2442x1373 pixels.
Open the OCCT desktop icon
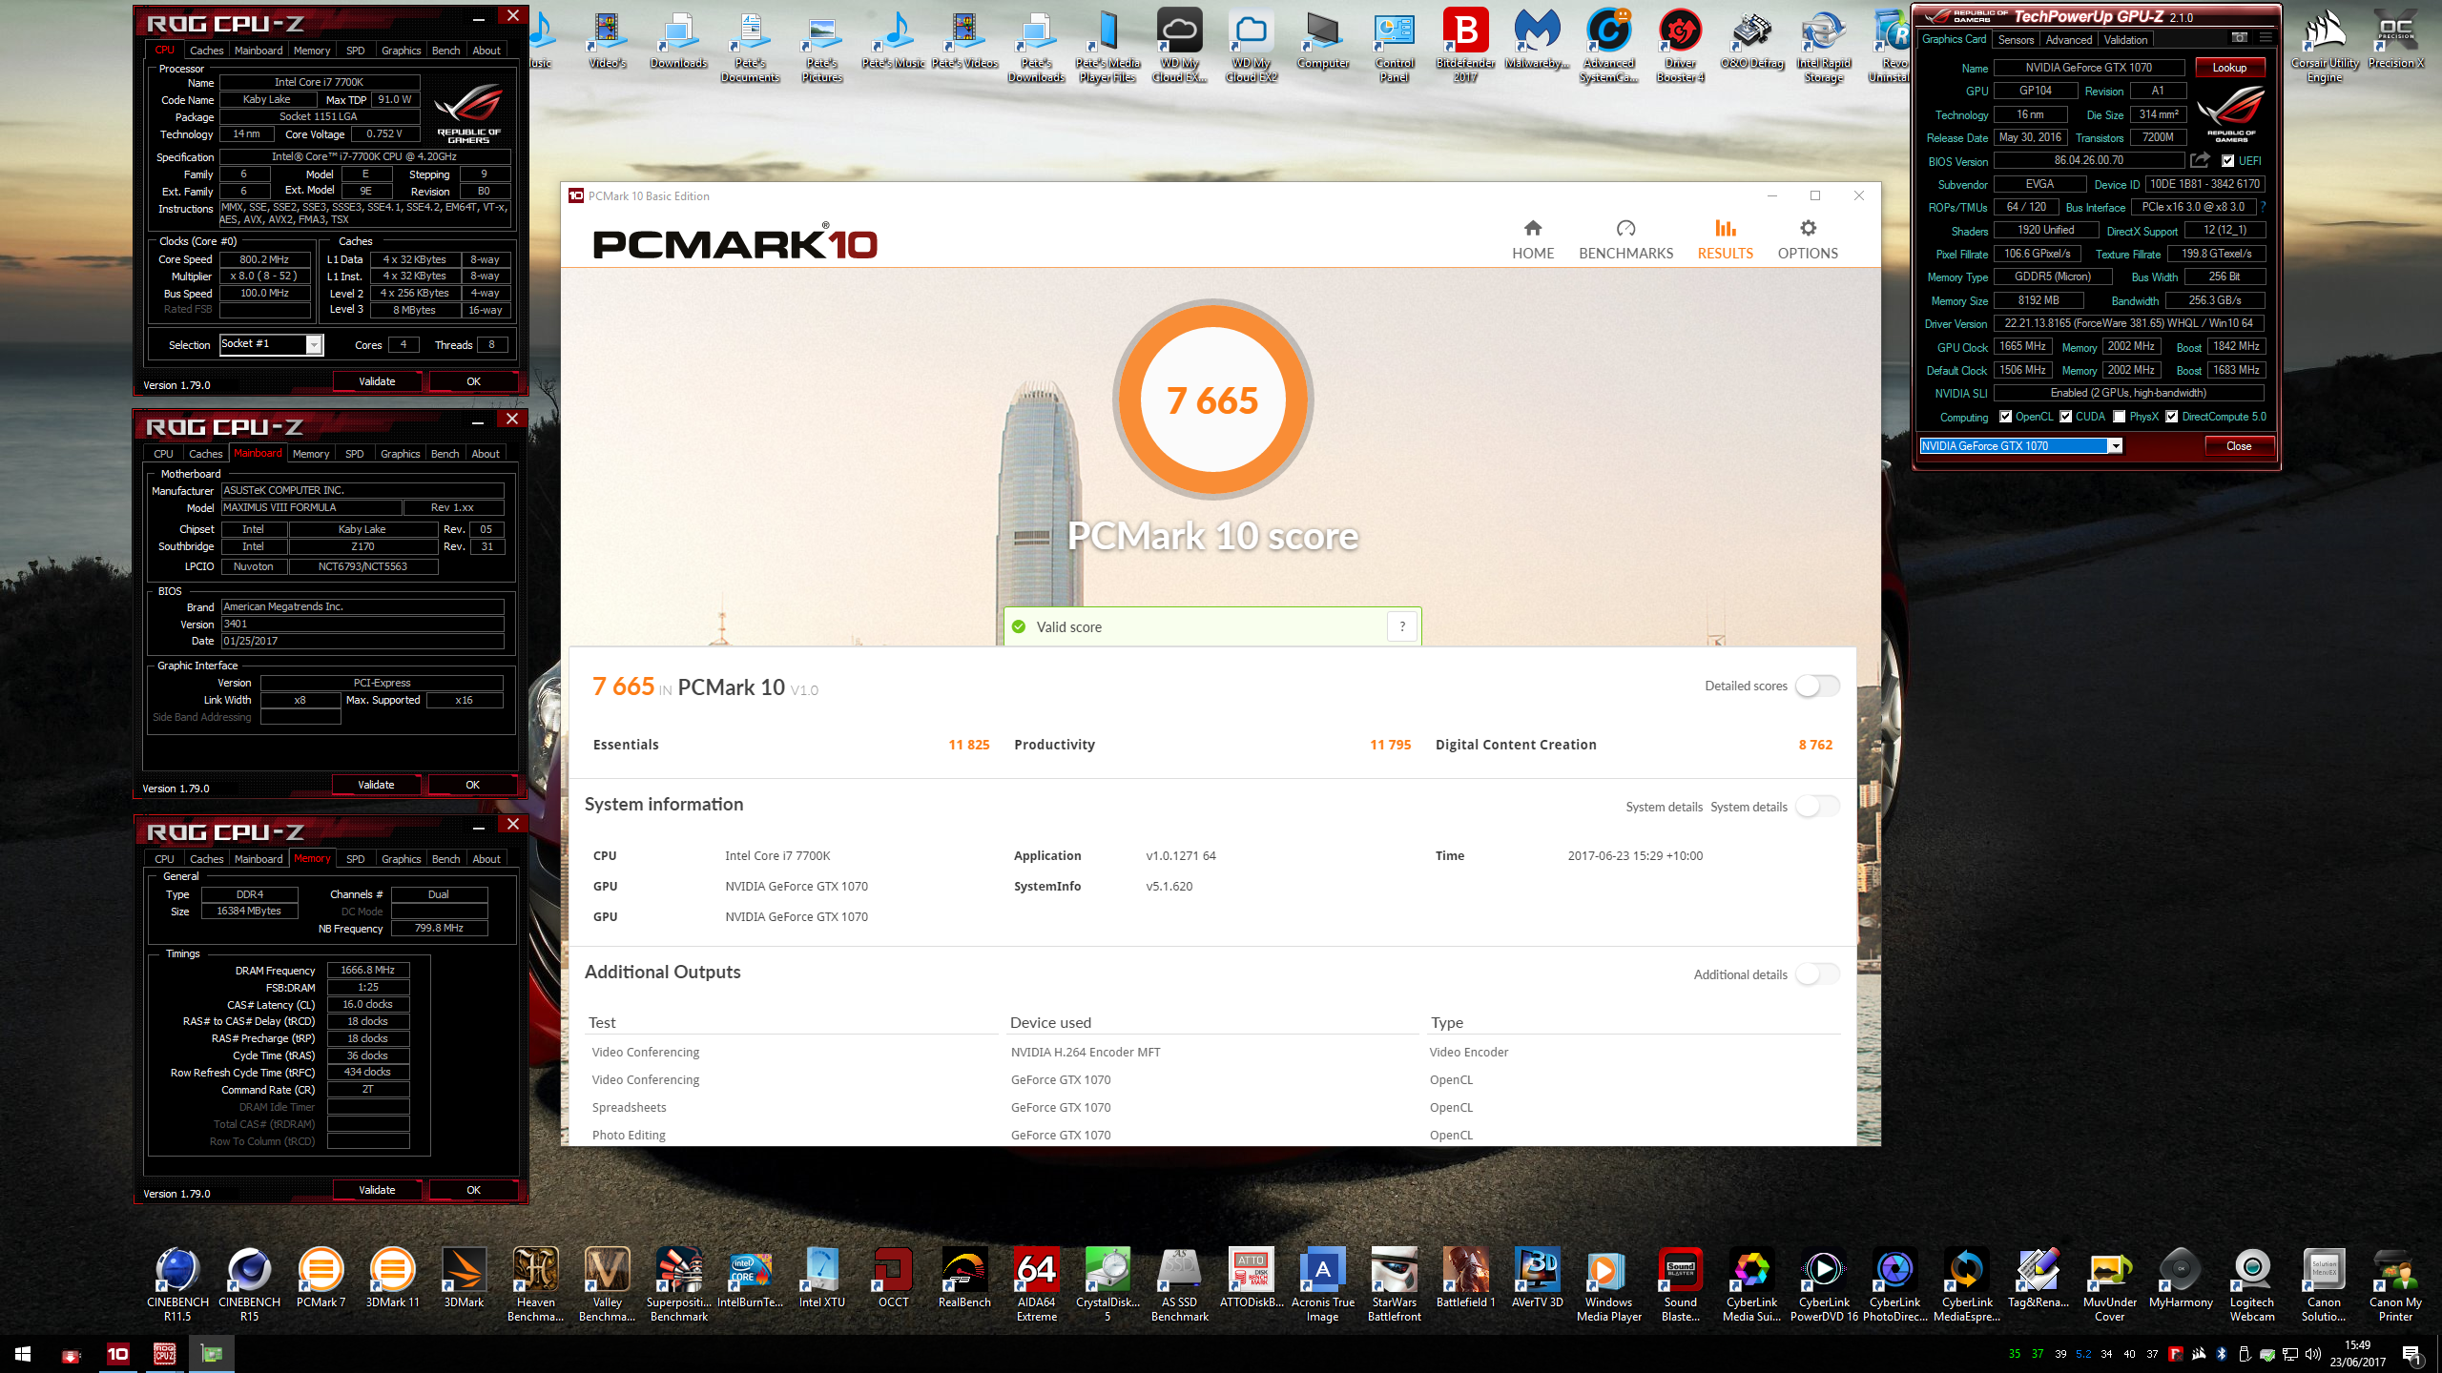(893, 1278)
